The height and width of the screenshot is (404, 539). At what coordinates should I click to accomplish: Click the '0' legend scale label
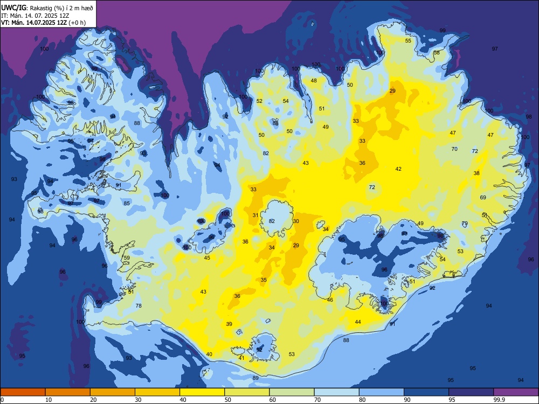tap(2, 400)
